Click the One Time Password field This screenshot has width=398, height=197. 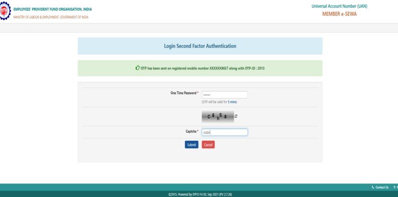[x=225, y=94]
